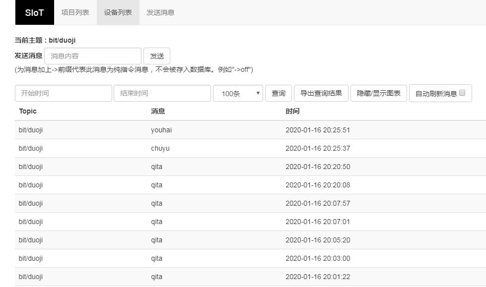Go to the 发送消息 tab
Viewport: 486px width, 287px height.
(160, 12)
